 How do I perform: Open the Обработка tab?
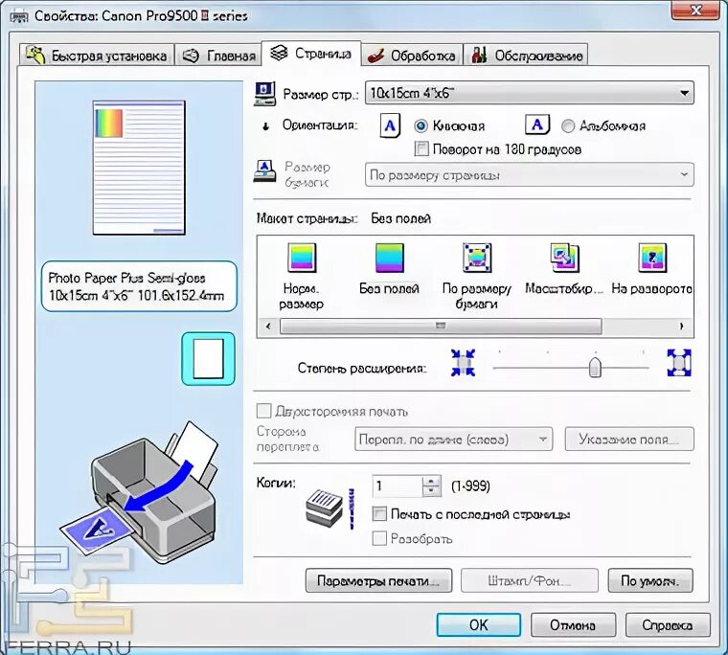pyautogui.click(x=412, y=56)
